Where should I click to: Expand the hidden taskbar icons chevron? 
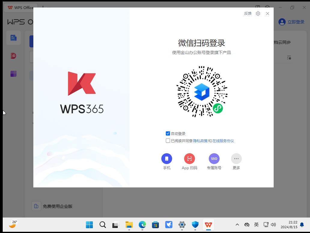237,225
